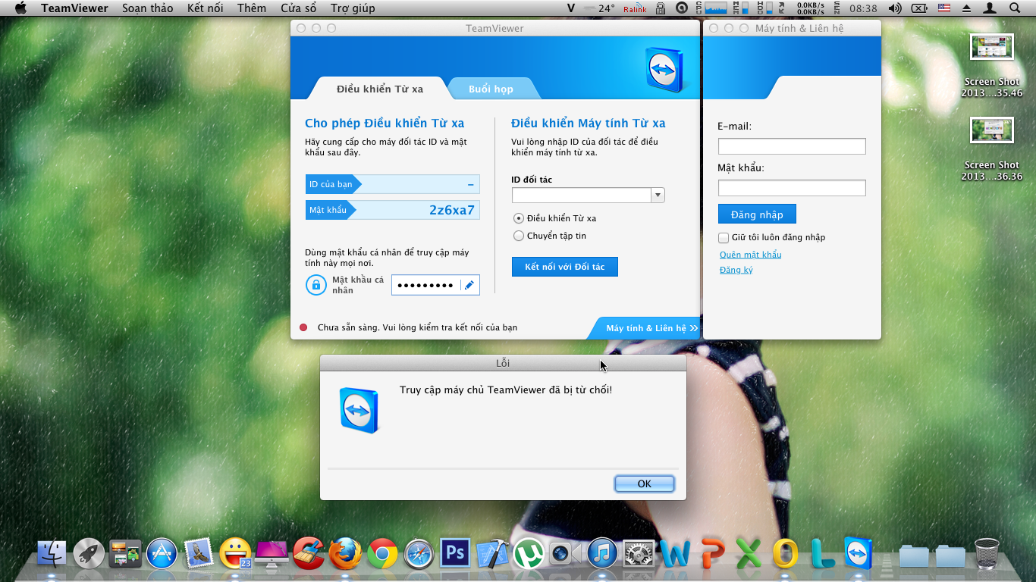1036x582 pixels.
Task: Launch Firefox from the dock
Action: pyautogui.click(x=346, y=555)
